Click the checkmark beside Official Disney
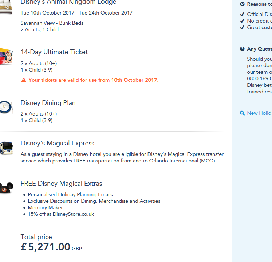Image resolution: width=272 pixels, height=262 pixels. tap(242, 15)
